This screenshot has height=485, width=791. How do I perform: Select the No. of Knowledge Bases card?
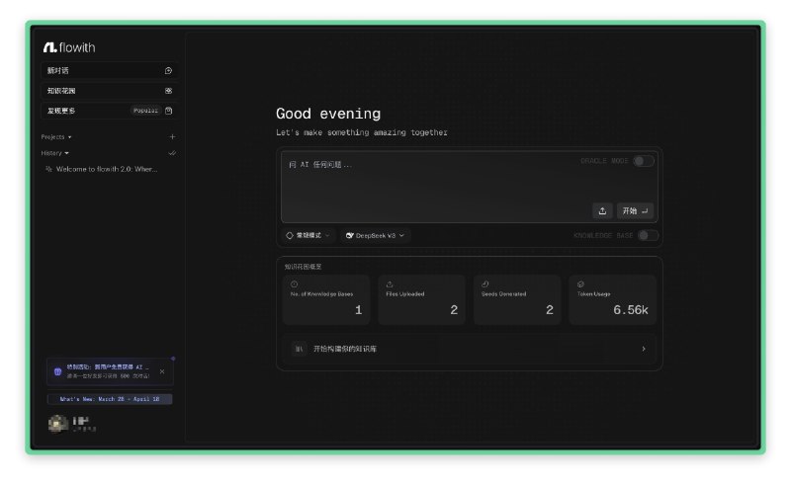pos(326,299)
